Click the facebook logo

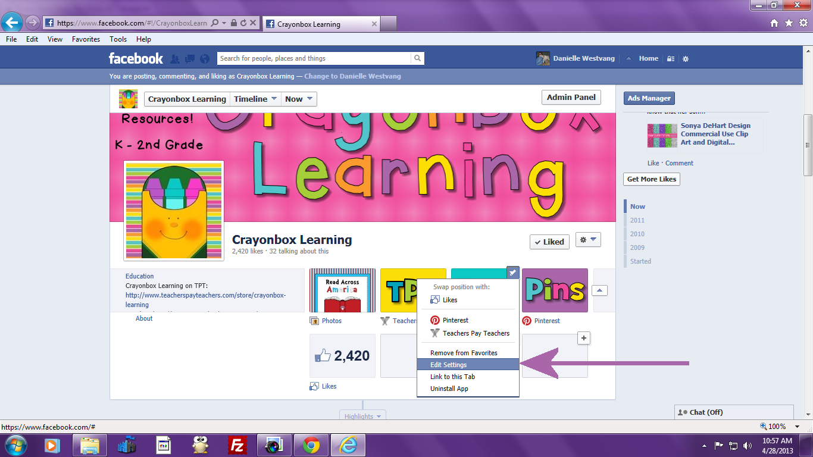136,58
